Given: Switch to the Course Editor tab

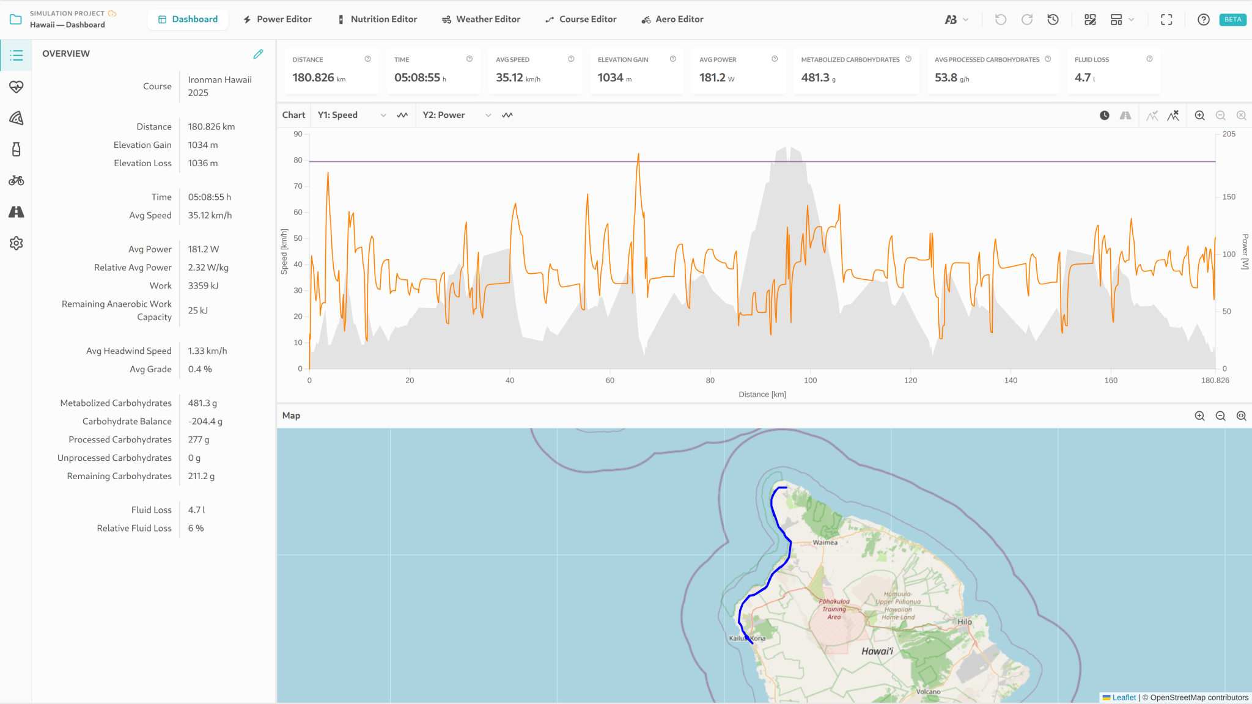Looking at the screenshot, I should click(x=581, y=20).
